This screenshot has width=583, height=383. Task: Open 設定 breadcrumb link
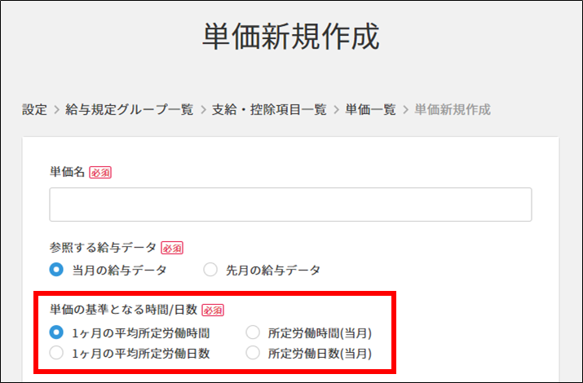point(34,109)
